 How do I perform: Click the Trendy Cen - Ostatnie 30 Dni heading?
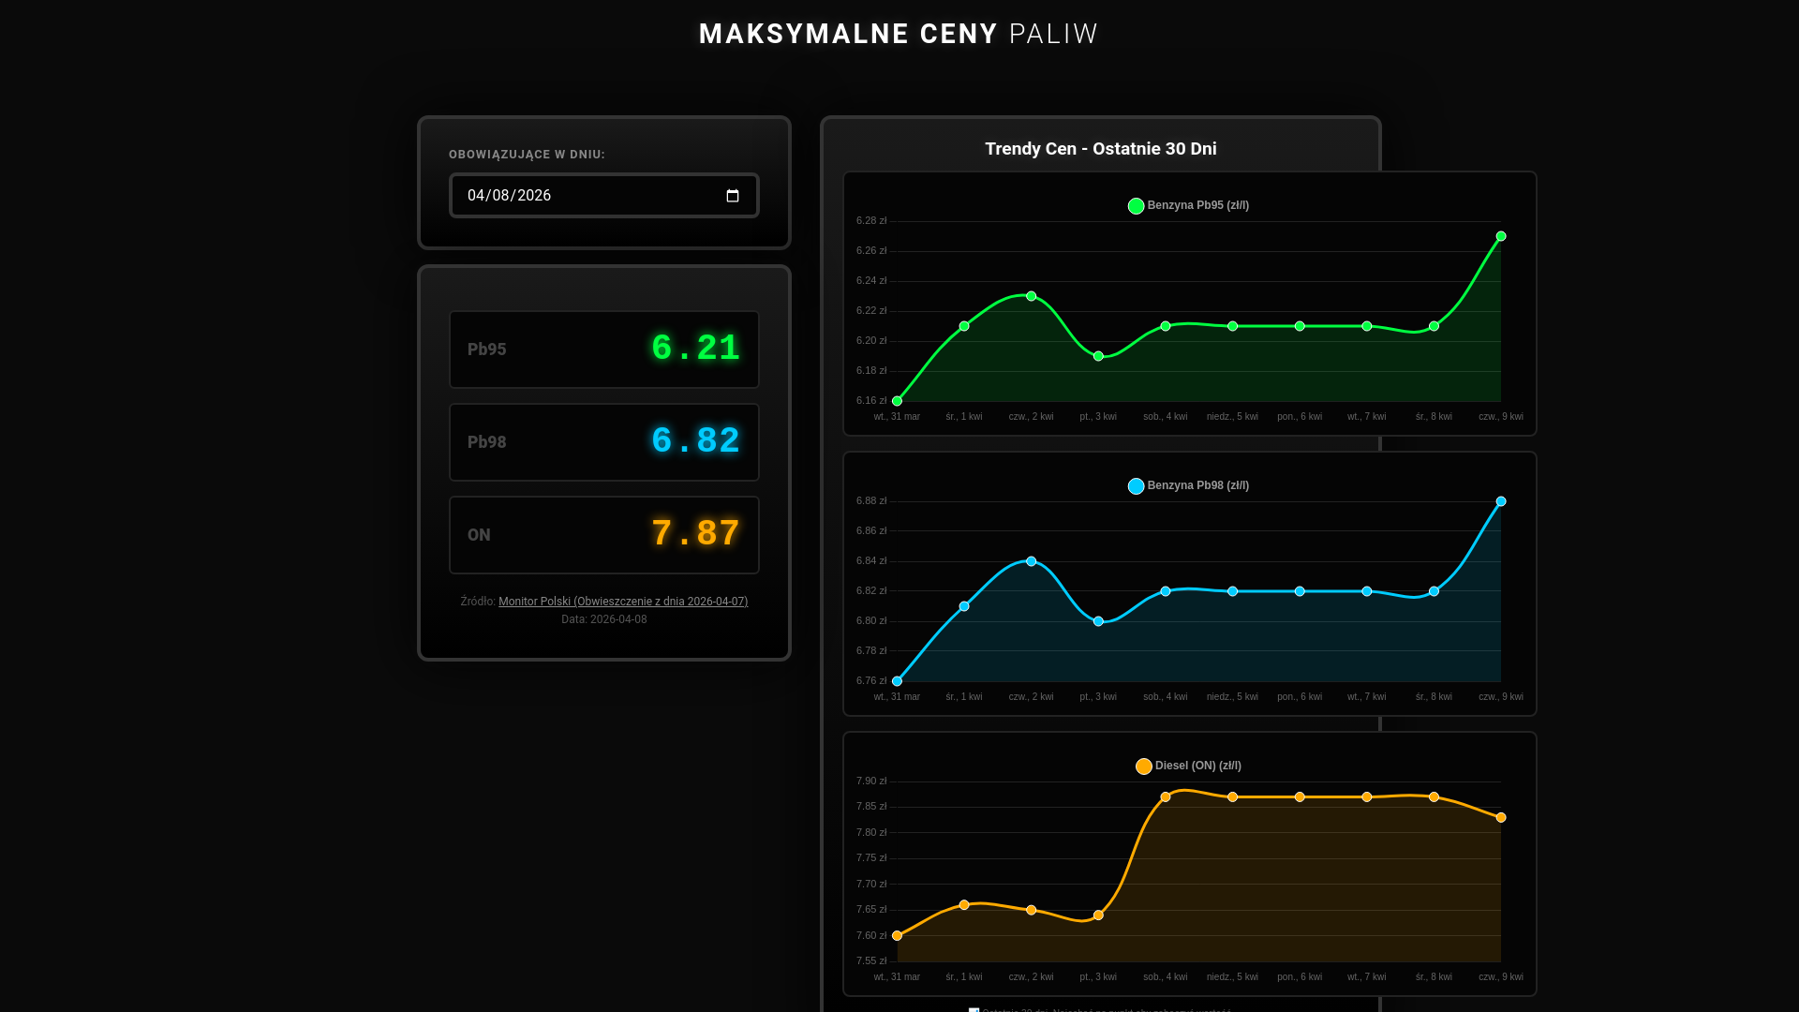tap(1100, 149)
